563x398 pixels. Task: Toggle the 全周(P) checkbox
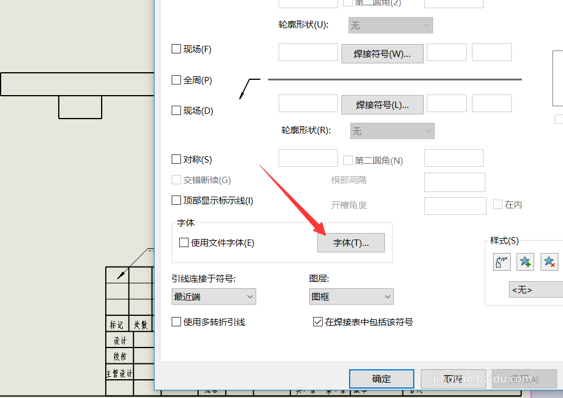(176, 80)
